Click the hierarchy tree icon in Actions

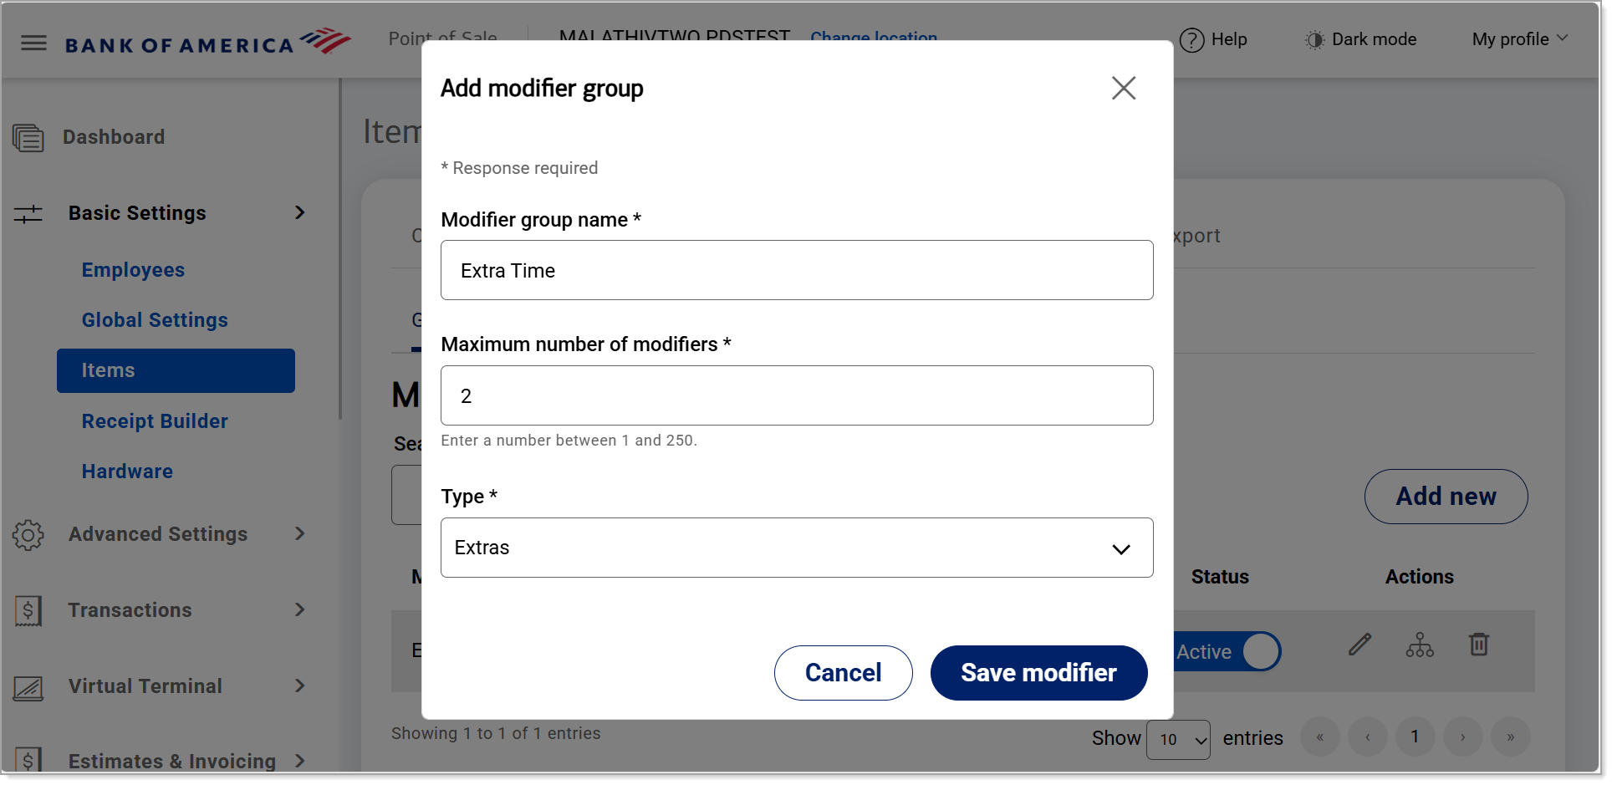(x=1420, y=645)
